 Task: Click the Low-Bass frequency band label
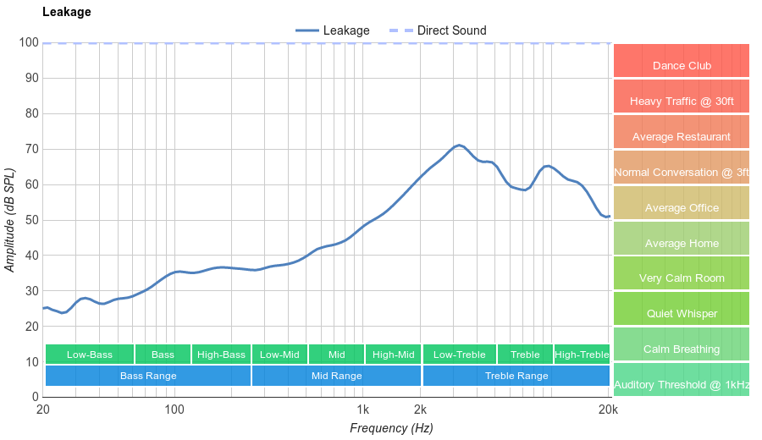pos(89,355)
